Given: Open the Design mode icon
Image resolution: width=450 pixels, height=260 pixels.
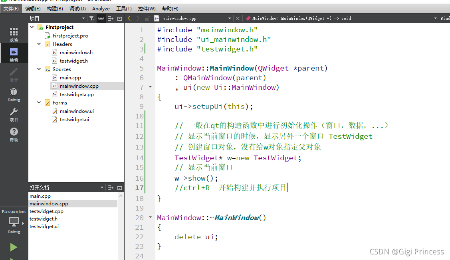Looking at the screenshot, I should coord(14,71).
